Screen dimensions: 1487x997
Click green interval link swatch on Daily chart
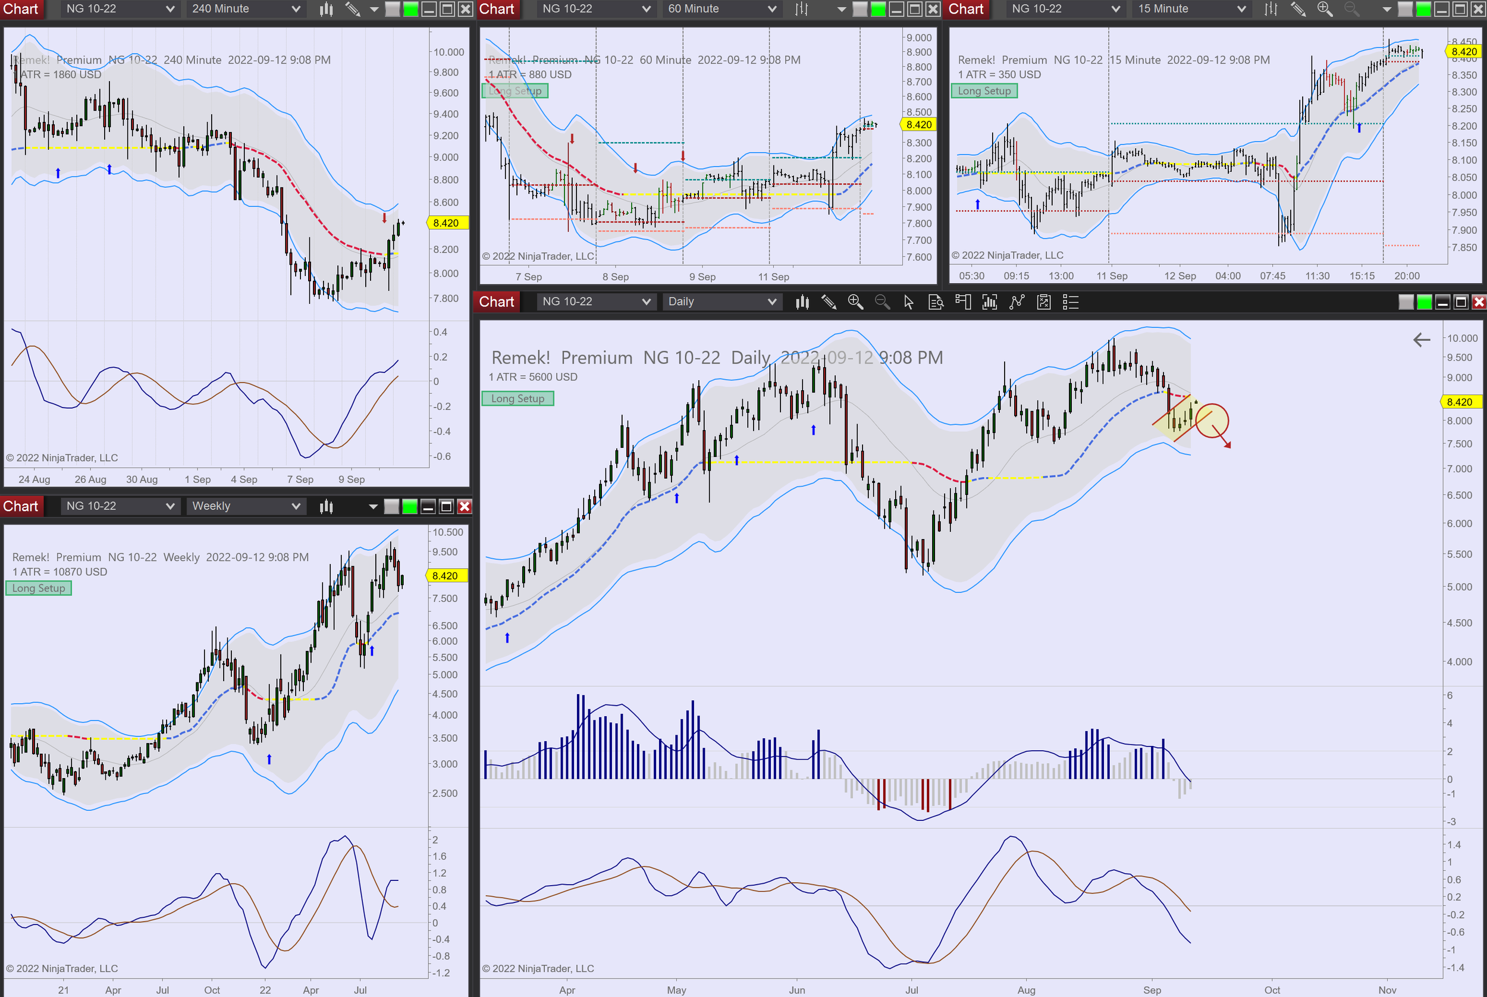point(1424,302)
